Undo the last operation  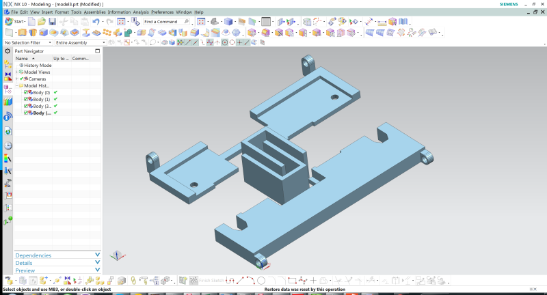pyautogui.click(x=96, y=22)
